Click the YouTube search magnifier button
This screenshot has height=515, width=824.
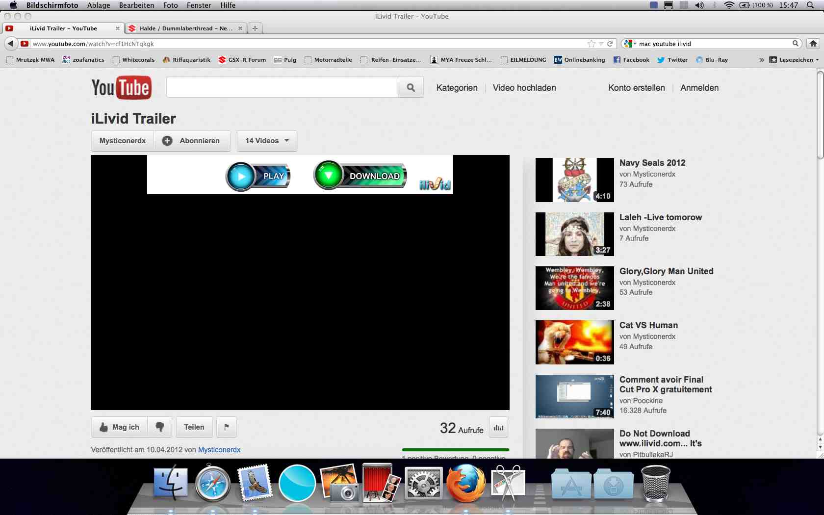411,87
